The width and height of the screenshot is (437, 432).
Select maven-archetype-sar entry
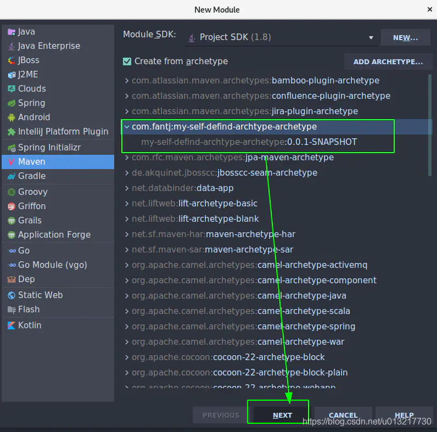tap(276, 249)
